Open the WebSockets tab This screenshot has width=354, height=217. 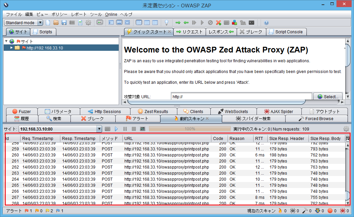[233, 112]
